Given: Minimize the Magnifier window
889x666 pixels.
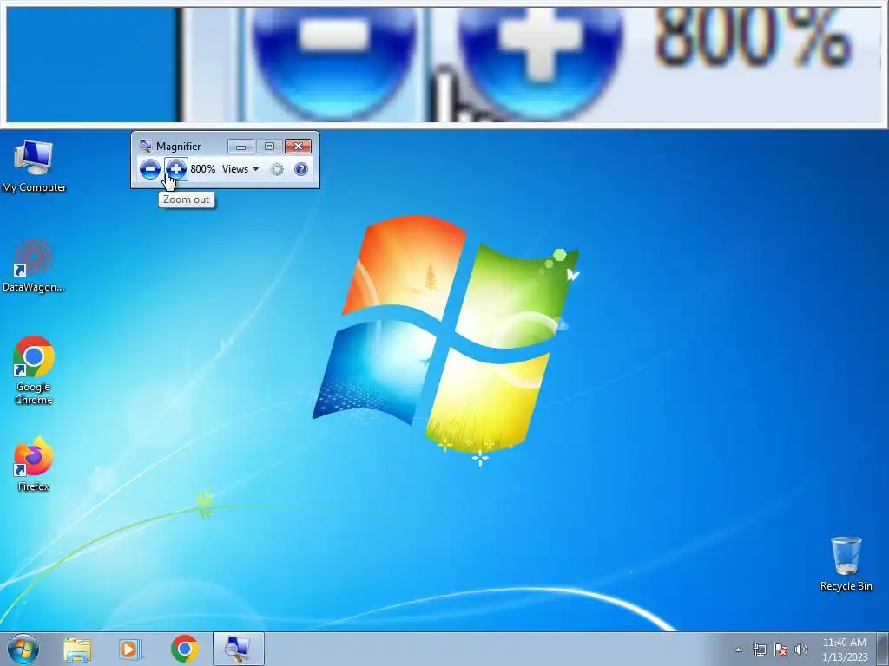Looking at the screenshot, I should (x=240, y=147).
